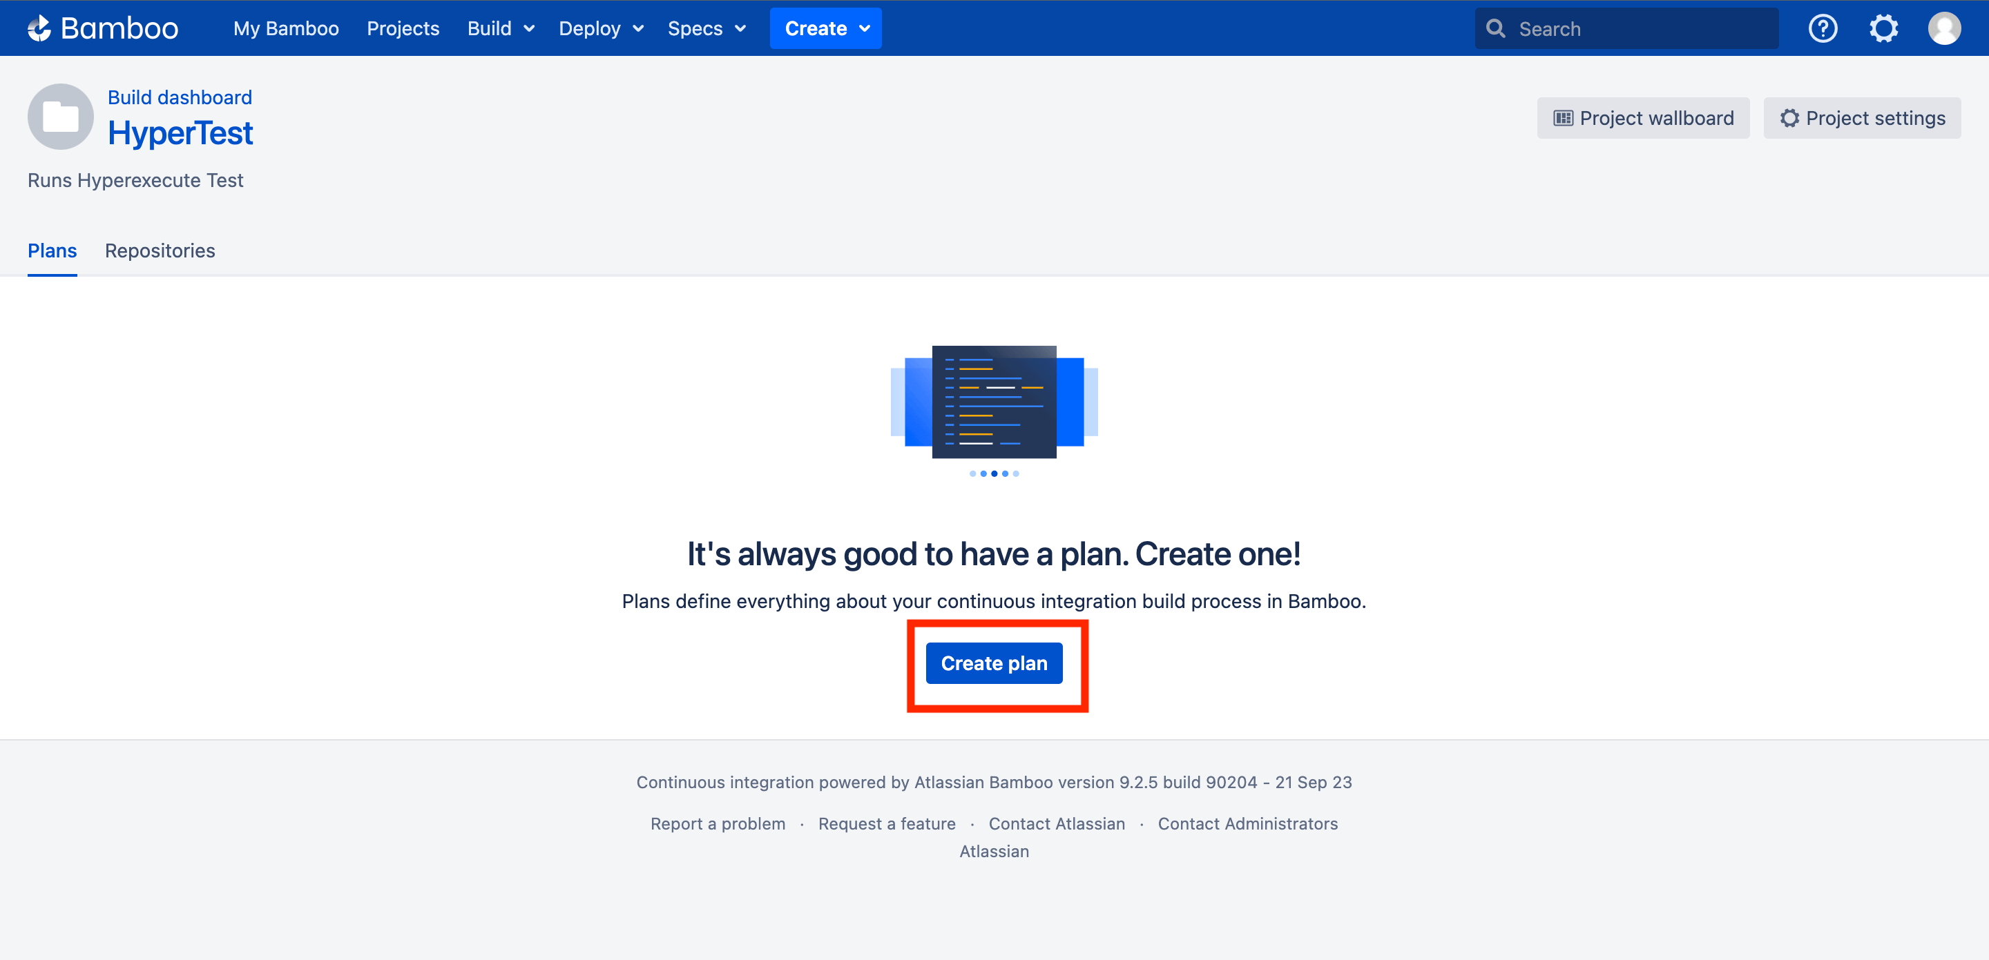
Task: Open the Report a problem link
Action: coord(718,823)
